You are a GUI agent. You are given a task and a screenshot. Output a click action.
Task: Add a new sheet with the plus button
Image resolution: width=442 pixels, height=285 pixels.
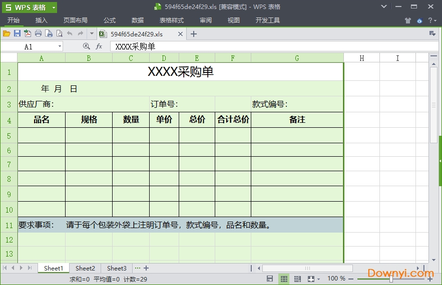[146, 268]
